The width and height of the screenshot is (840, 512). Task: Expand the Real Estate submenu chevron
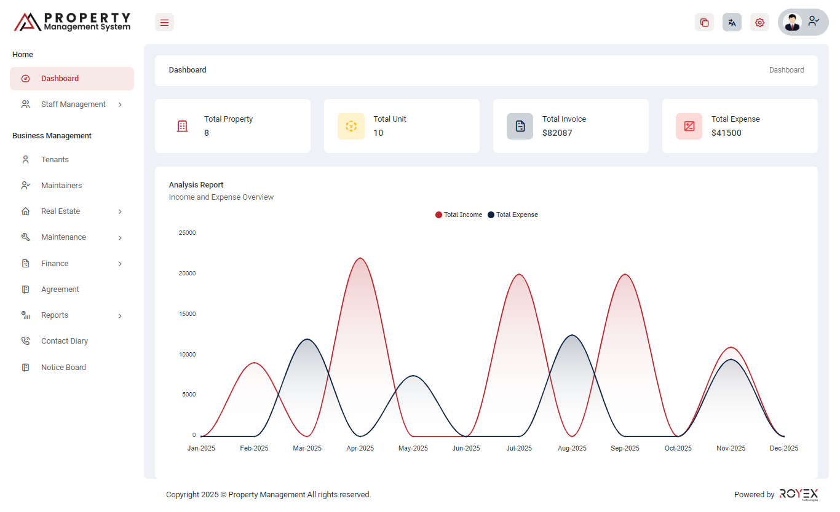click(x=120, y=212)
